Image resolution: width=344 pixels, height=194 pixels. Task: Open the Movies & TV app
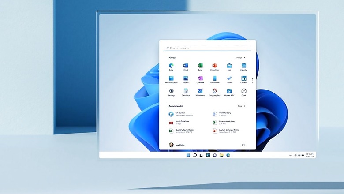[229, 92]
